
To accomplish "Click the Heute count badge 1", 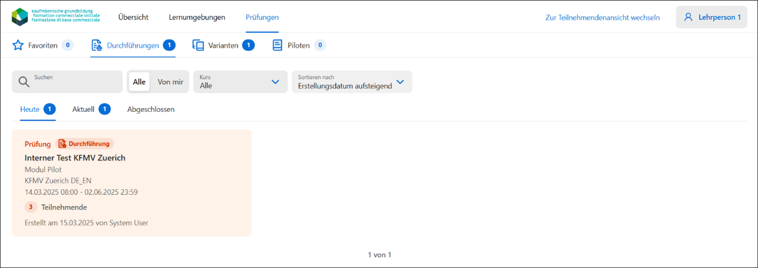I will click(x=50, y=109).
